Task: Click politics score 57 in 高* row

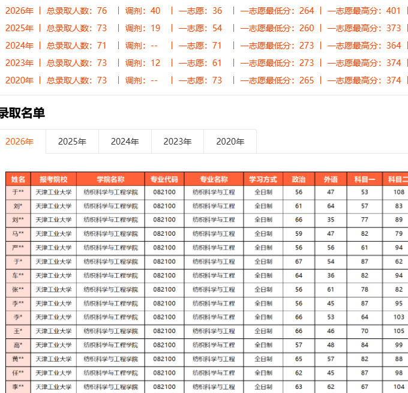Action: click(299, 345)
